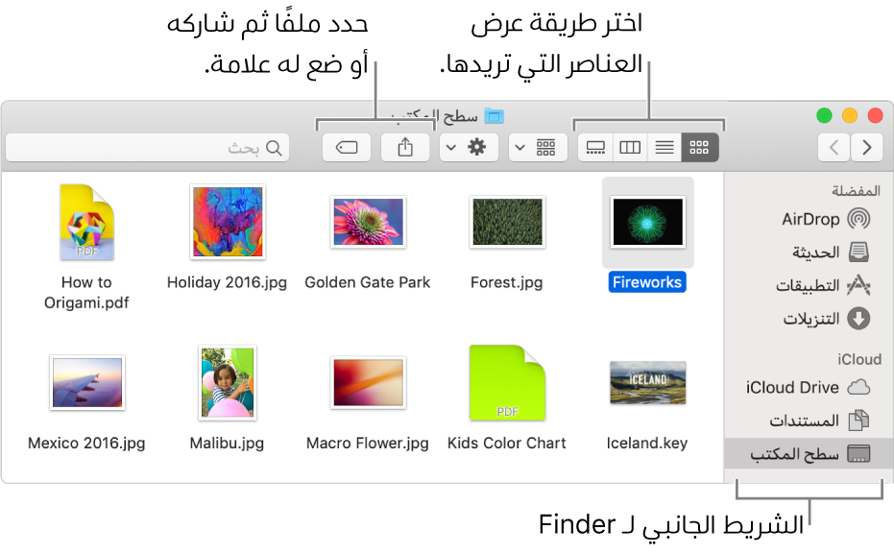Click the Malibu.jpg file name

pyautogui.click(x=227, y=443)
